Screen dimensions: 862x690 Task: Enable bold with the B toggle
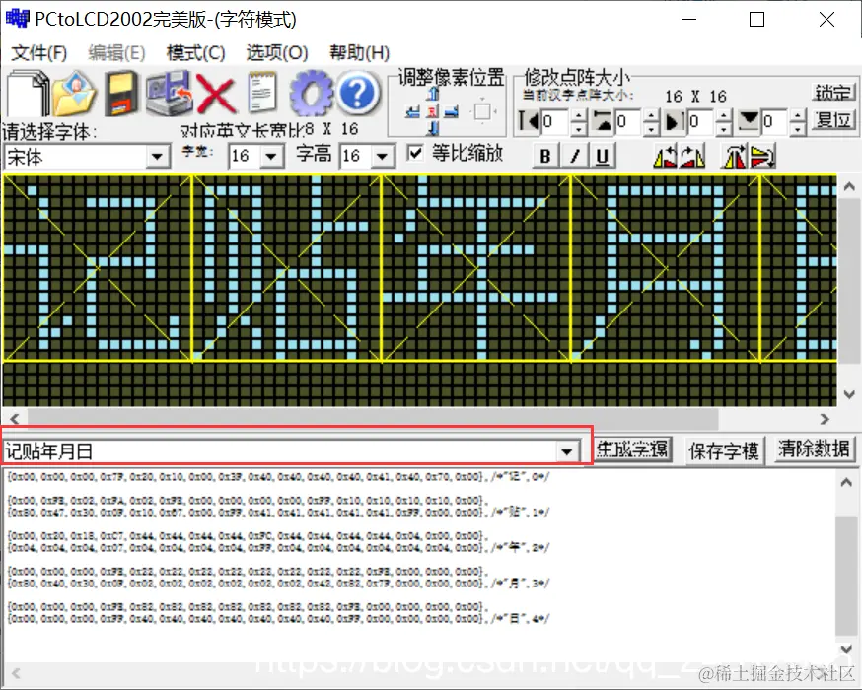pyautogui.click(x=545, y=154)
